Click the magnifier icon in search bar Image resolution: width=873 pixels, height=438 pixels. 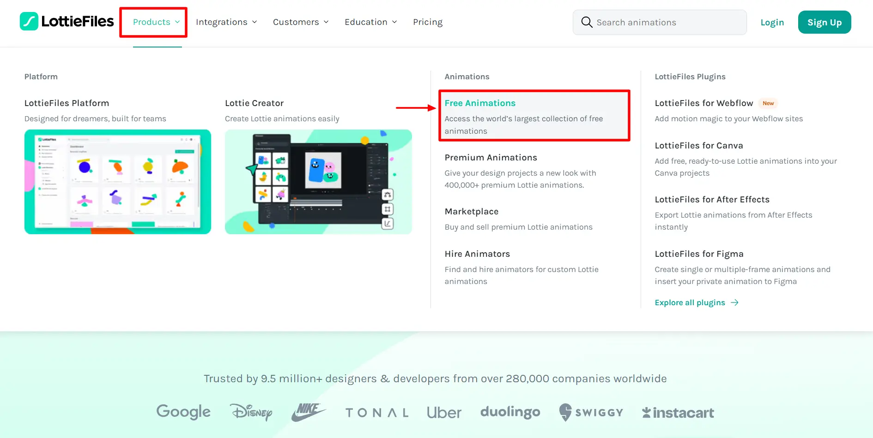click(587, 22)
